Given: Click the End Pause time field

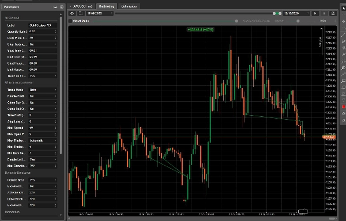Looking at the screenshot, I should coord(43,70).
